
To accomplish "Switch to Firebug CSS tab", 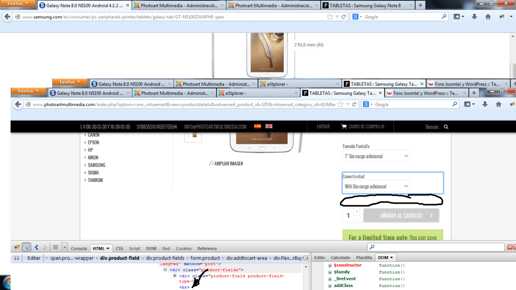I will tap(120, 249).
